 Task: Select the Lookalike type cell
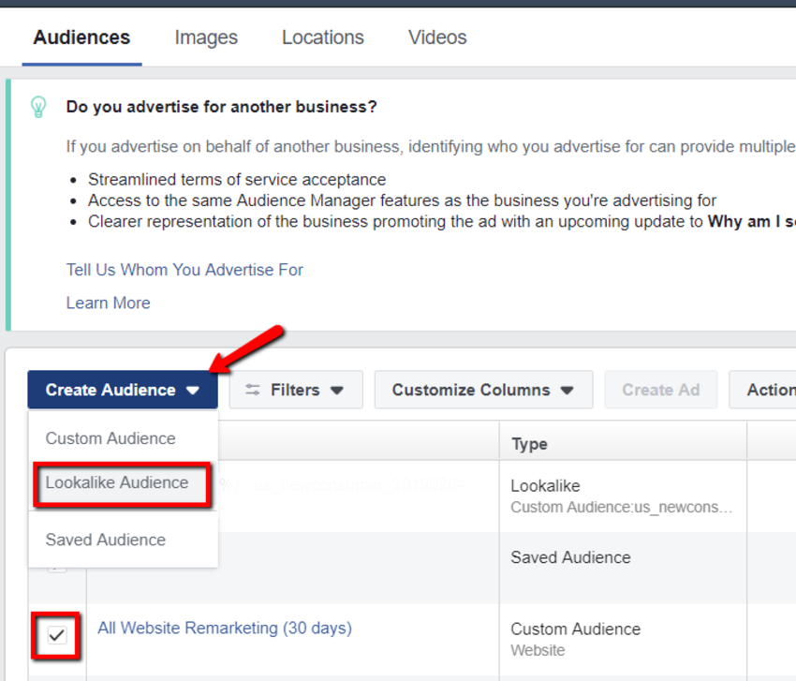(x=623, y=496)
